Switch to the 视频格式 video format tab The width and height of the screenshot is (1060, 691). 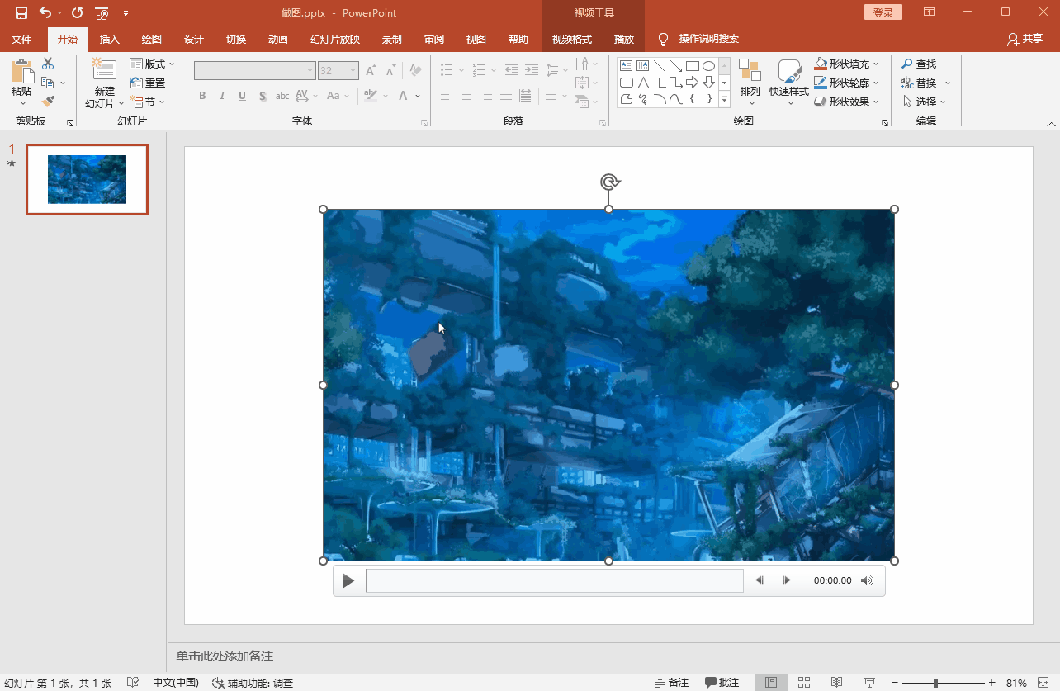572,39
